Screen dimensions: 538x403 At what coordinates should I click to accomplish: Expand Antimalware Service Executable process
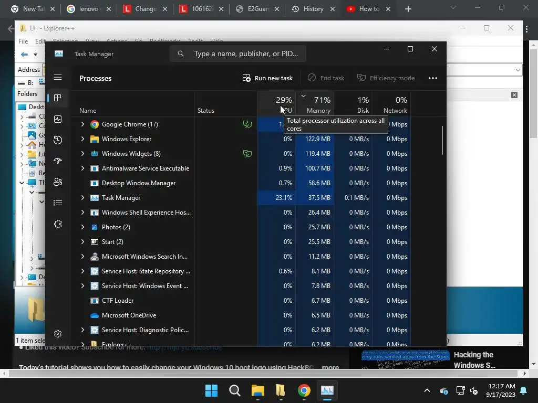(82, 168)
